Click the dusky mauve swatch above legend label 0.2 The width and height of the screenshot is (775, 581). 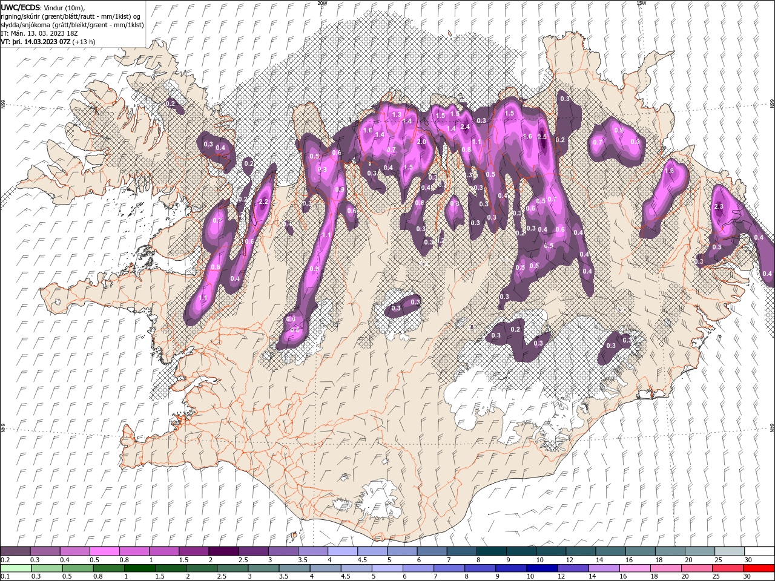point(15,551)
